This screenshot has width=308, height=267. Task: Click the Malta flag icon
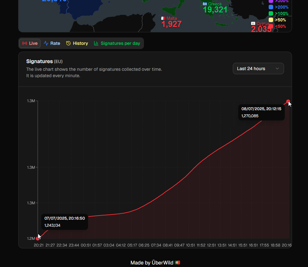click(163, 18)
